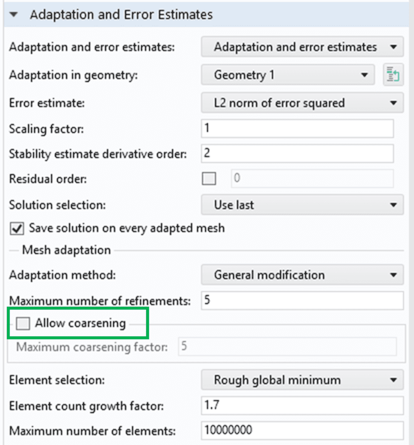The height and width of the screenshot is (445, 414).
Task: Click the Stability estimate derivative order field
Action: (297, 153)
